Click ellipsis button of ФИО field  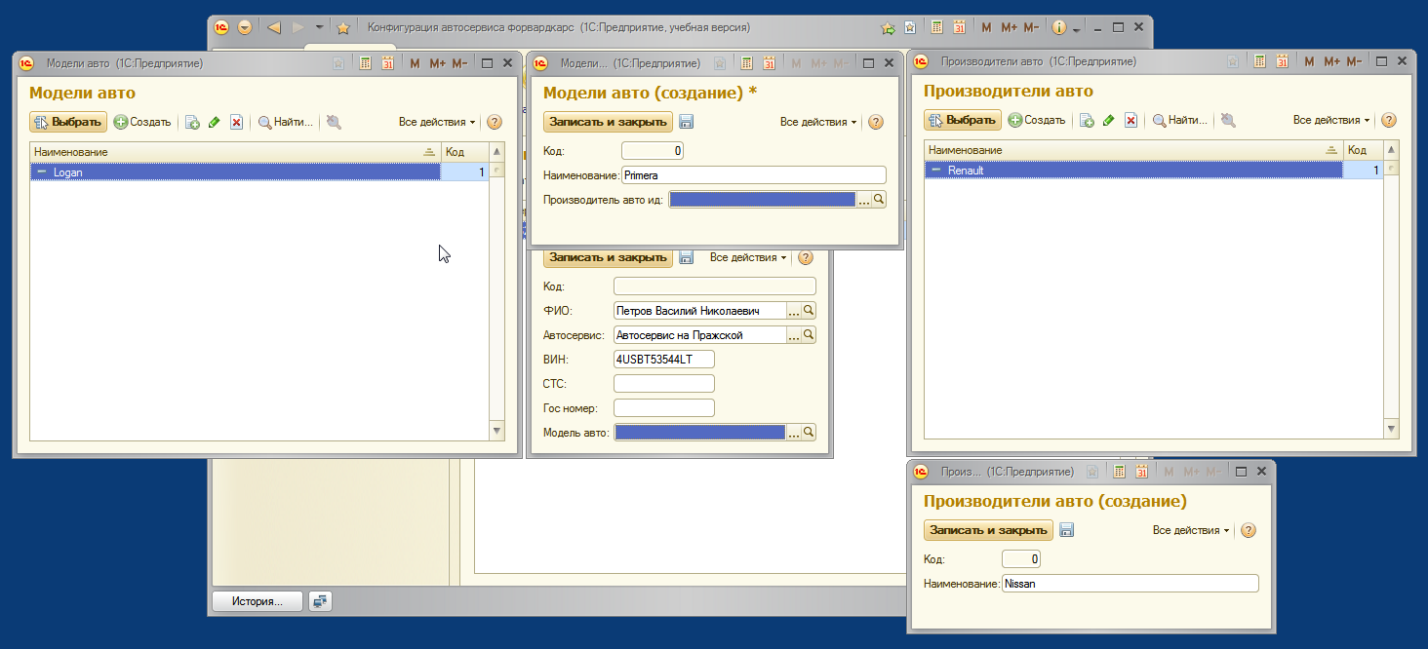(794, 311)
